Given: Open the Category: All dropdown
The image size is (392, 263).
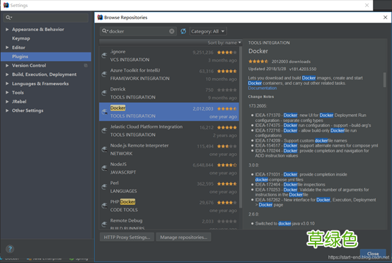Looking at the screenshot, I should coord(208,31).
